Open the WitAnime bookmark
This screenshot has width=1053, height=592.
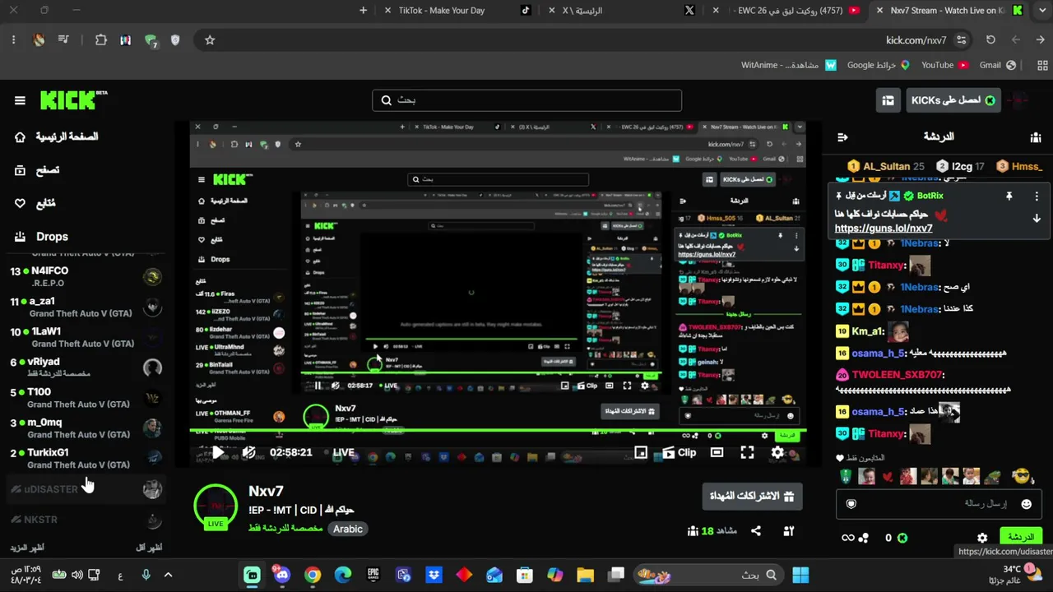click(x=788, y=65)
